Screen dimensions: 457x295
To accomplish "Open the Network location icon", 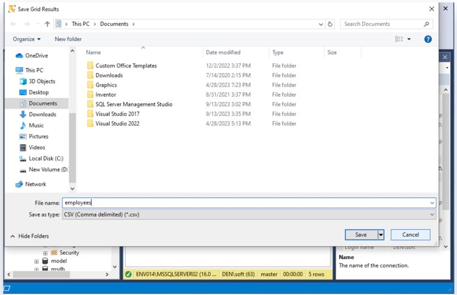I will pyautogui.click(x=19, y=184).
